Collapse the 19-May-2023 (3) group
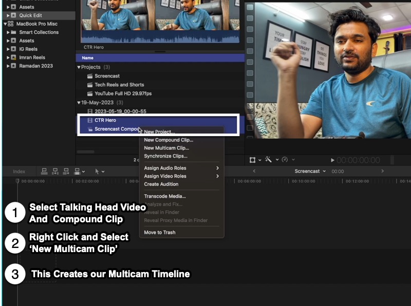411x306 pixels. pos(79,103)
